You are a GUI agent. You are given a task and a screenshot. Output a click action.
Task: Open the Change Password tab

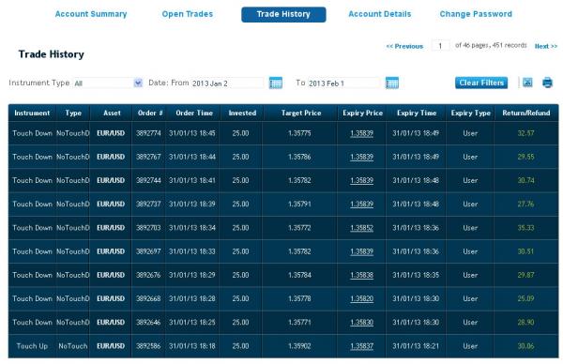point(476,14)
